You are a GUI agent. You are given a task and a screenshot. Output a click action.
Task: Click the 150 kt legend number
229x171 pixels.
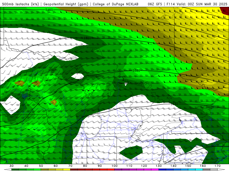[188, 166]
